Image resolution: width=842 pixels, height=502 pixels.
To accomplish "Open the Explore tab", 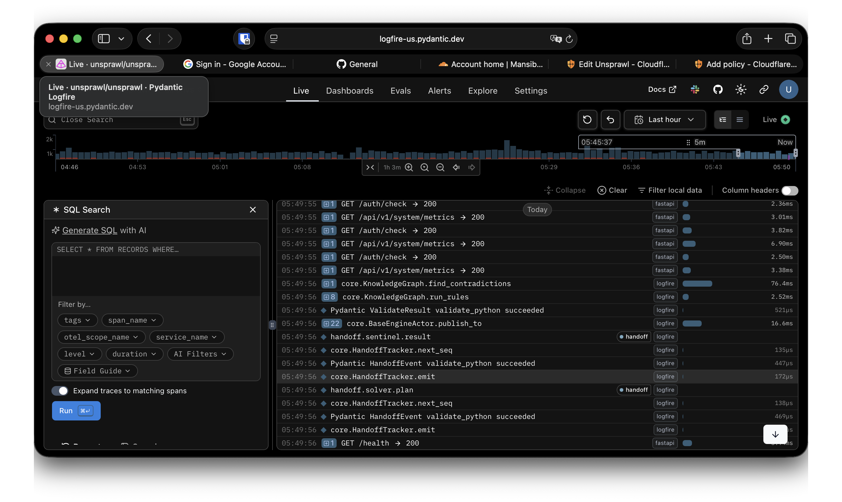I will (x=483, y=91).
